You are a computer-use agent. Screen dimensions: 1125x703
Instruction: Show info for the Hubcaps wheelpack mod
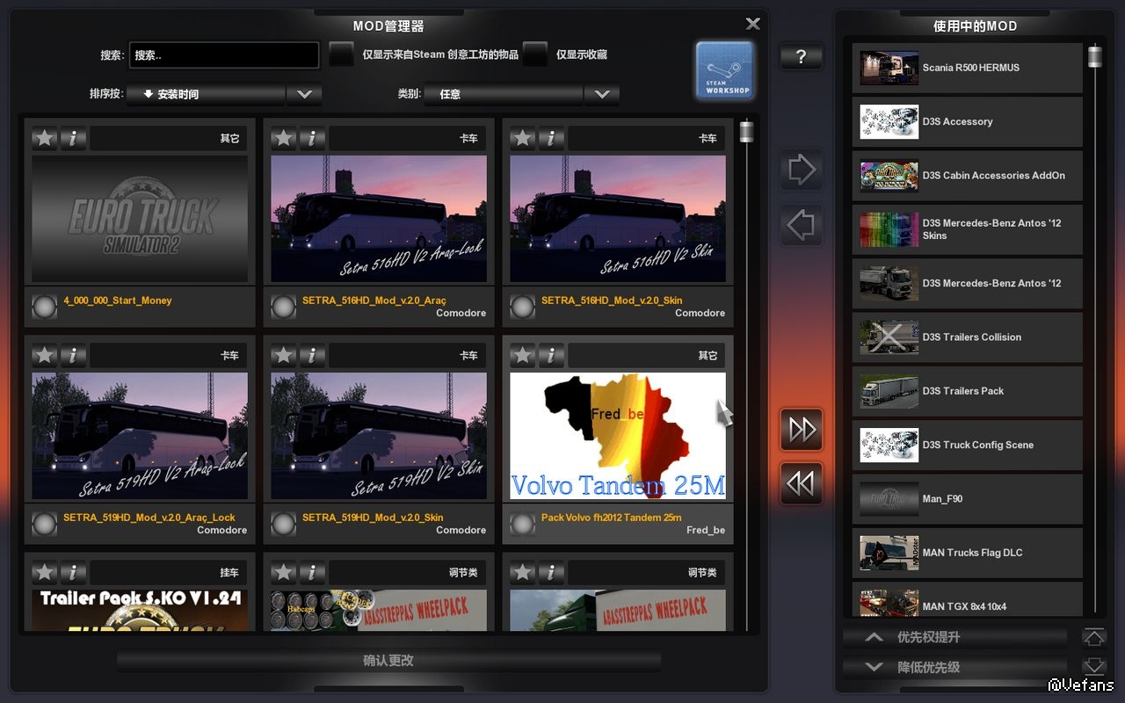pos(312,573)
